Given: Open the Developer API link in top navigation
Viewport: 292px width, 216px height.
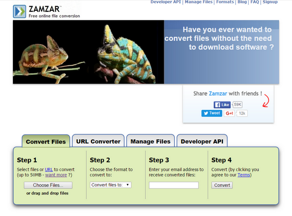Looking at the screenshot, I should 166,2.
